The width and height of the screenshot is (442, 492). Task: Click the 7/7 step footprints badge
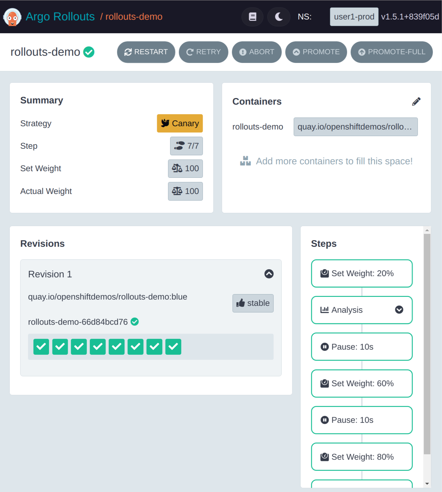pyautogui.click(x=187, y=146)
